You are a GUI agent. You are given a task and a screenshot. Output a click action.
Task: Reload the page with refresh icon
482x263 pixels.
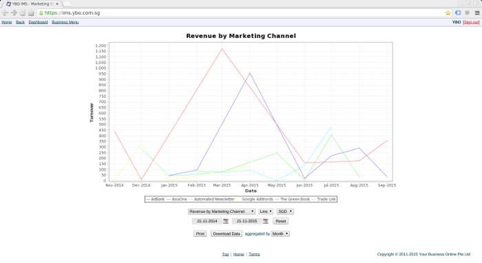(x=23, y=12)
